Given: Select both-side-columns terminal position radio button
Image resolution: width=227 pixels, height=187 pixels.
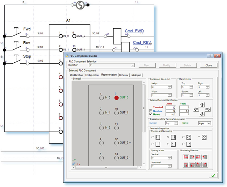Looking at the screenshot, I should point(168,137).
